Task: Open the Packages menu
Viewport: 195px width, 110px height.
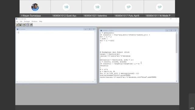Action: click(x=27, y=21)
